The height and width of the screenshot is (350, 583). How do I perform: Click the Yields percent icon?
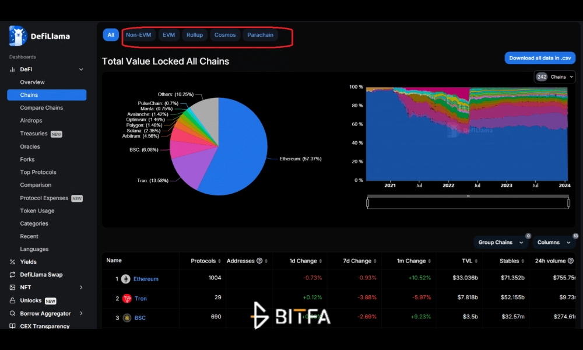[x=12, y=262]
